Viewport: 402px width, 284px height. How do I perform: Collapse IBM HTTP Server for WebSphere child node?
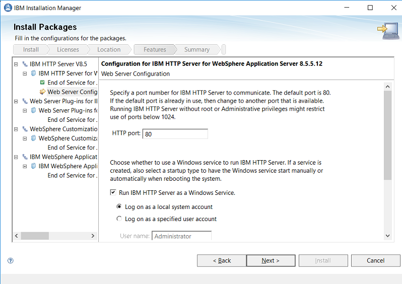pos(25,74)
